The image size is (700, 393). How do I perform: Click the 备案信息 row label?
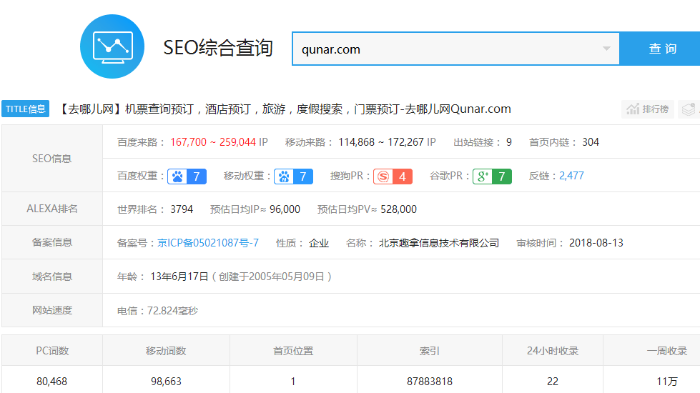click(x=51, y=243)
